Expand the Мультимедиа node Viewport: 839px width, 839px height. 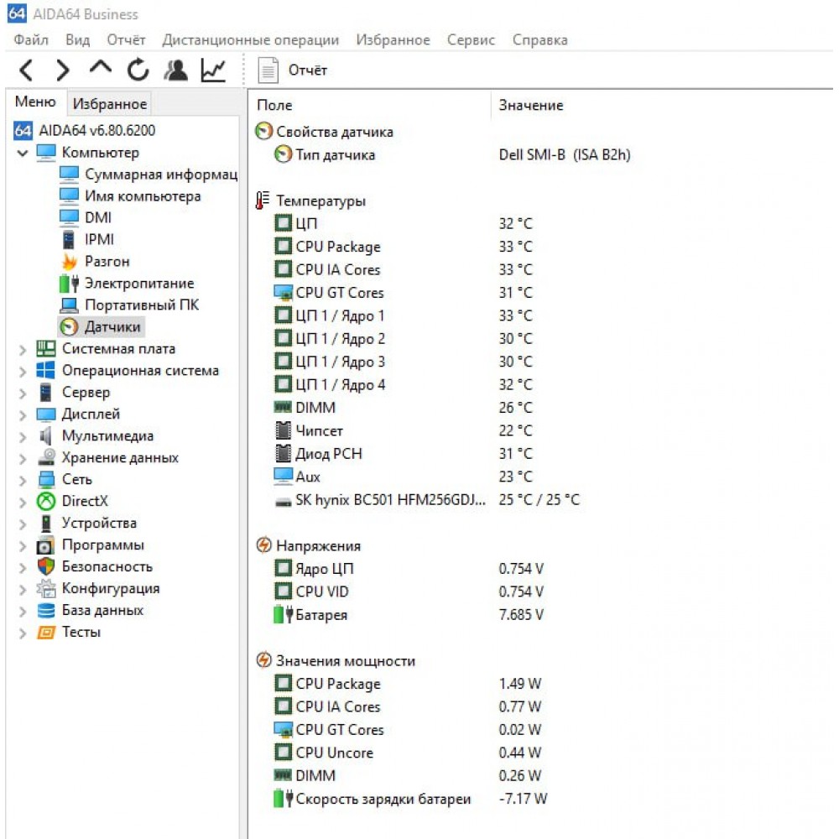tap(23, 437)
